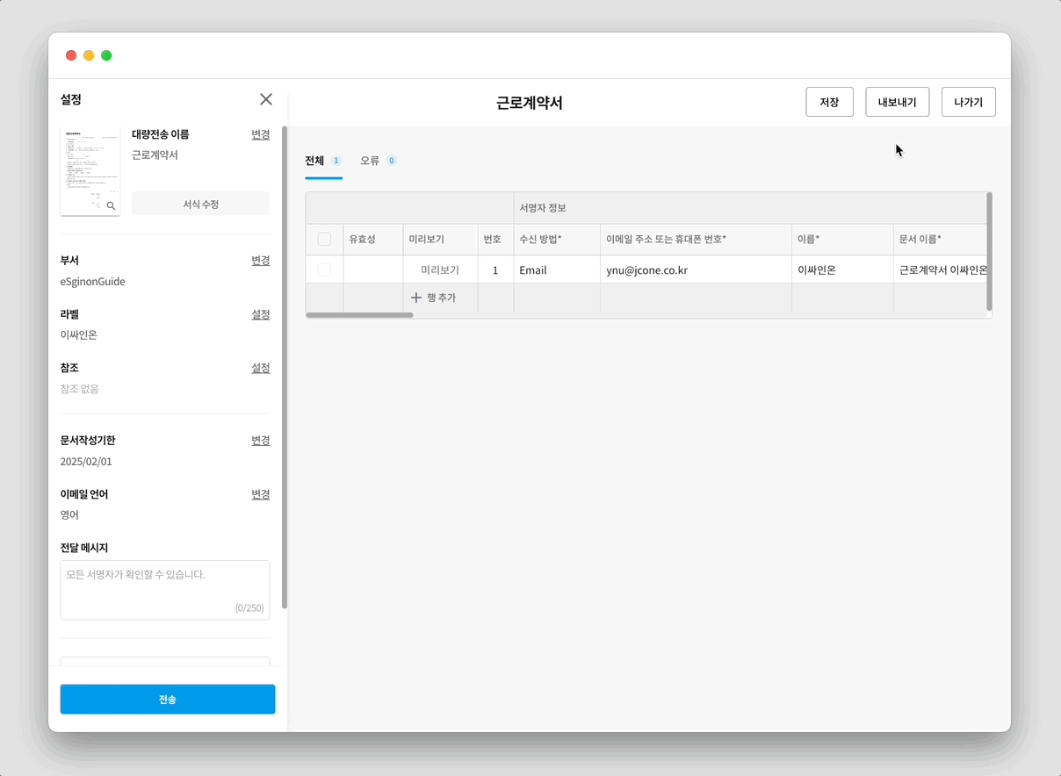Click the plus icon for 행 추가

pos(416,298)
